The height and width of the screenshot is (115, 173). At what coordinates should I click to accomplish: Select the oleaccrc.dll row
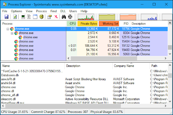click(x=84, y=99)
